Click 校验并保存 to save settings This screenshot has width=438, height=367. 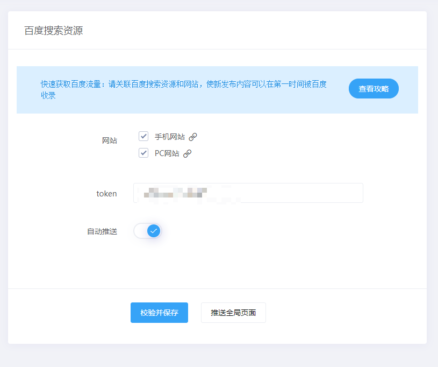[x=159, y=313]
